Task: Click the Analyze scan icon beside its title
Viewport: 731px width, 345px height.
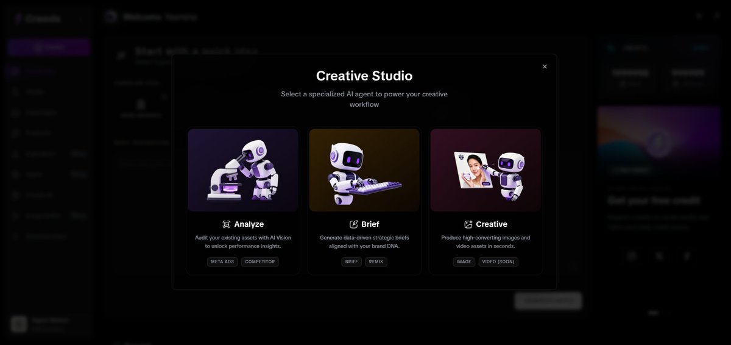Action: [x=227, y=224]
